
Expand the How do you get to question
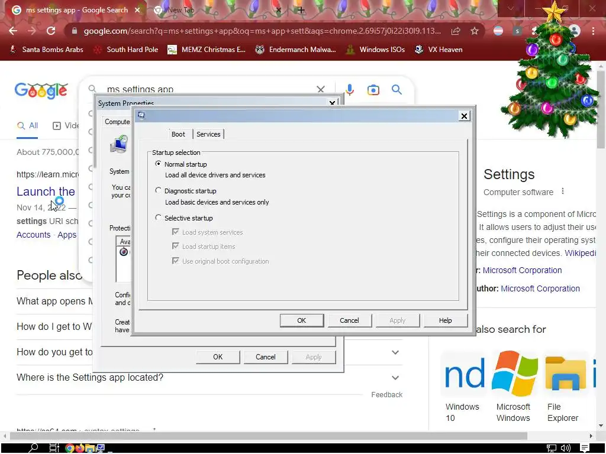click(395, 352)
